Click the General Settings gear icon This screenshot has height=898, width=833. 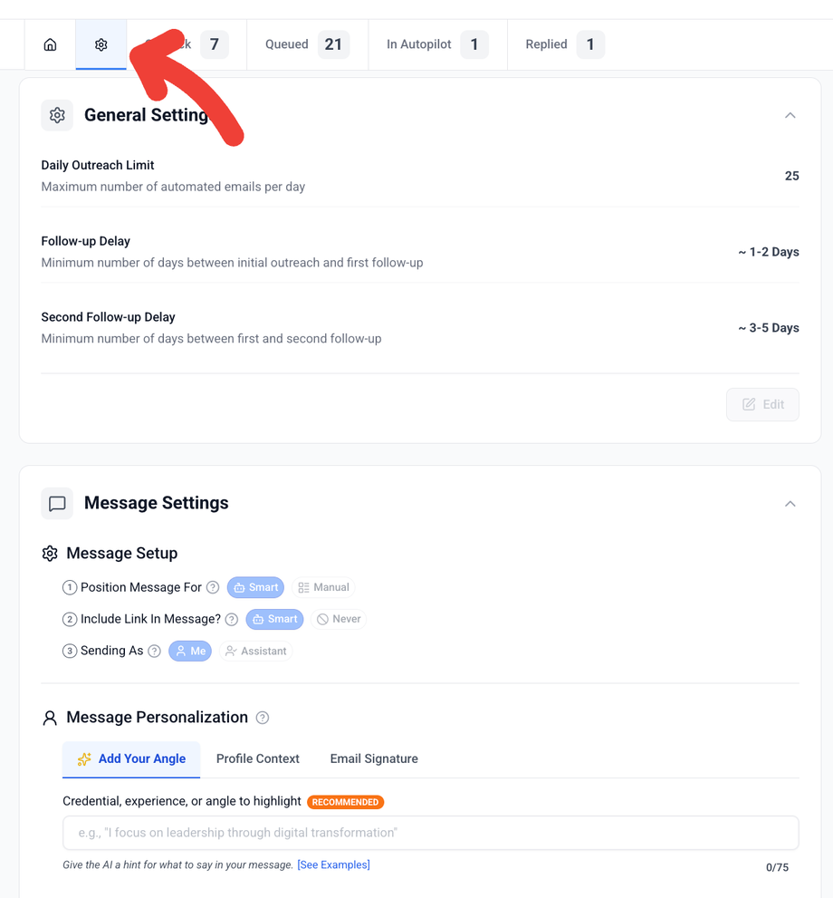point(57,115)
